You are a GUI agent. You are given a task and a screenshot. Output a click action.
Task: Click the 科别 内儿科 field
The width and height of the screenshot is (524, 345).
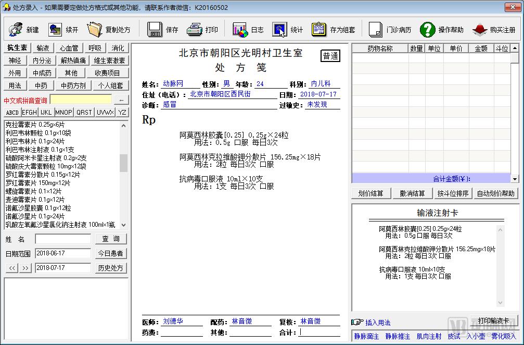324,84
